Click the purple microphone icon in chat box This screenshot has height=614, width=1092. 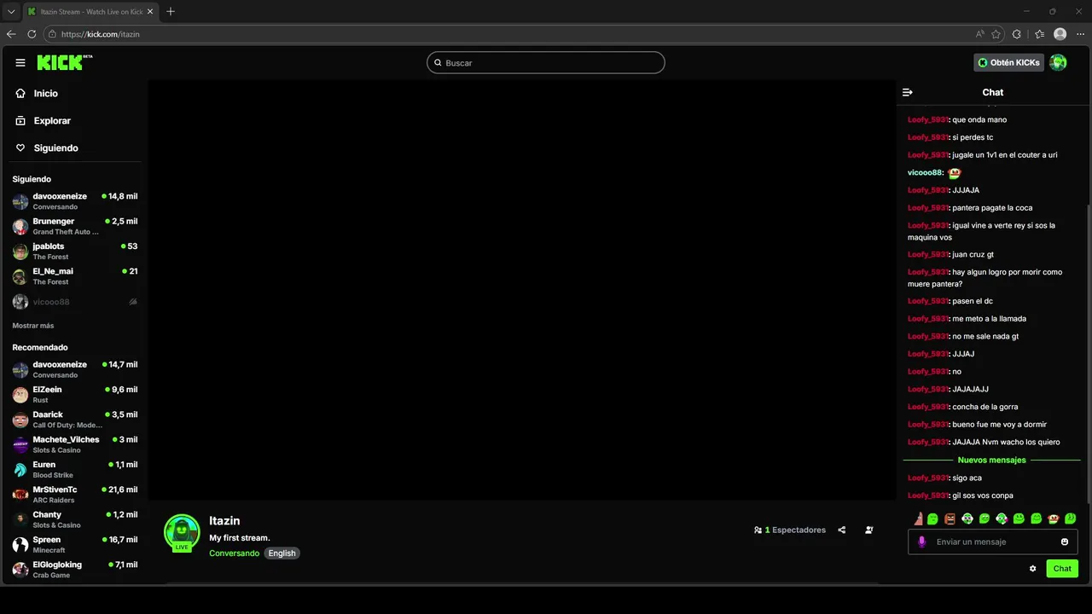(x=921, y=542)
